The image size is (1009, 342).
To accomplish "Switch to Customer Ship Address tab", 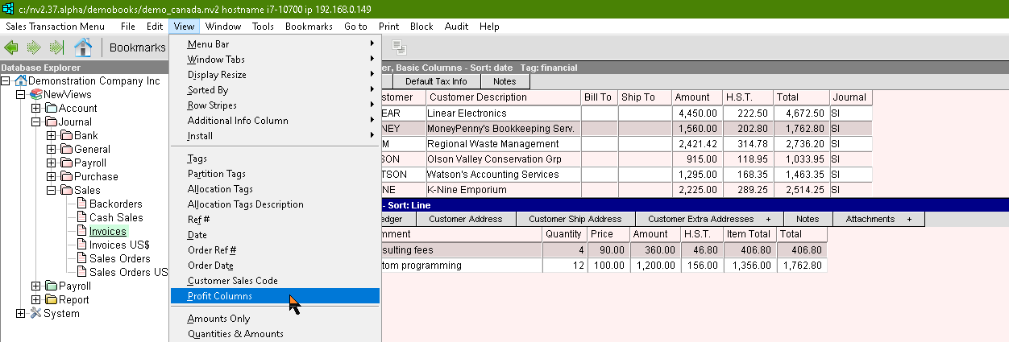I will tap(575, 219).
